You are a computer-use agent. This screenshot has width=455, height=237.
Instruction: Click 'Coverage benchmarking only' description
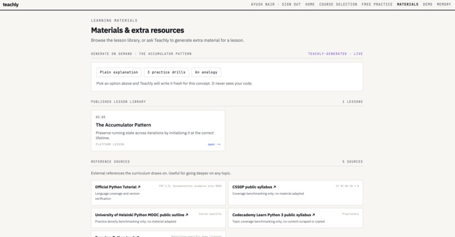click(268, 194)
